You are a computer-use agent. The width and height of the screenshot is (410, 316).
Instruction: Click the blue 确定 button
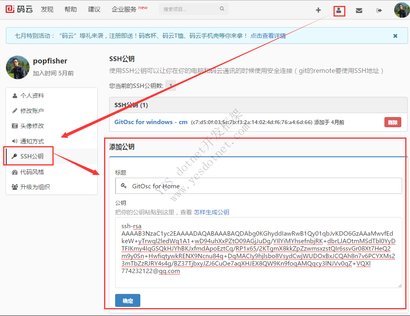pyautogui.click(x=128, y=301)
